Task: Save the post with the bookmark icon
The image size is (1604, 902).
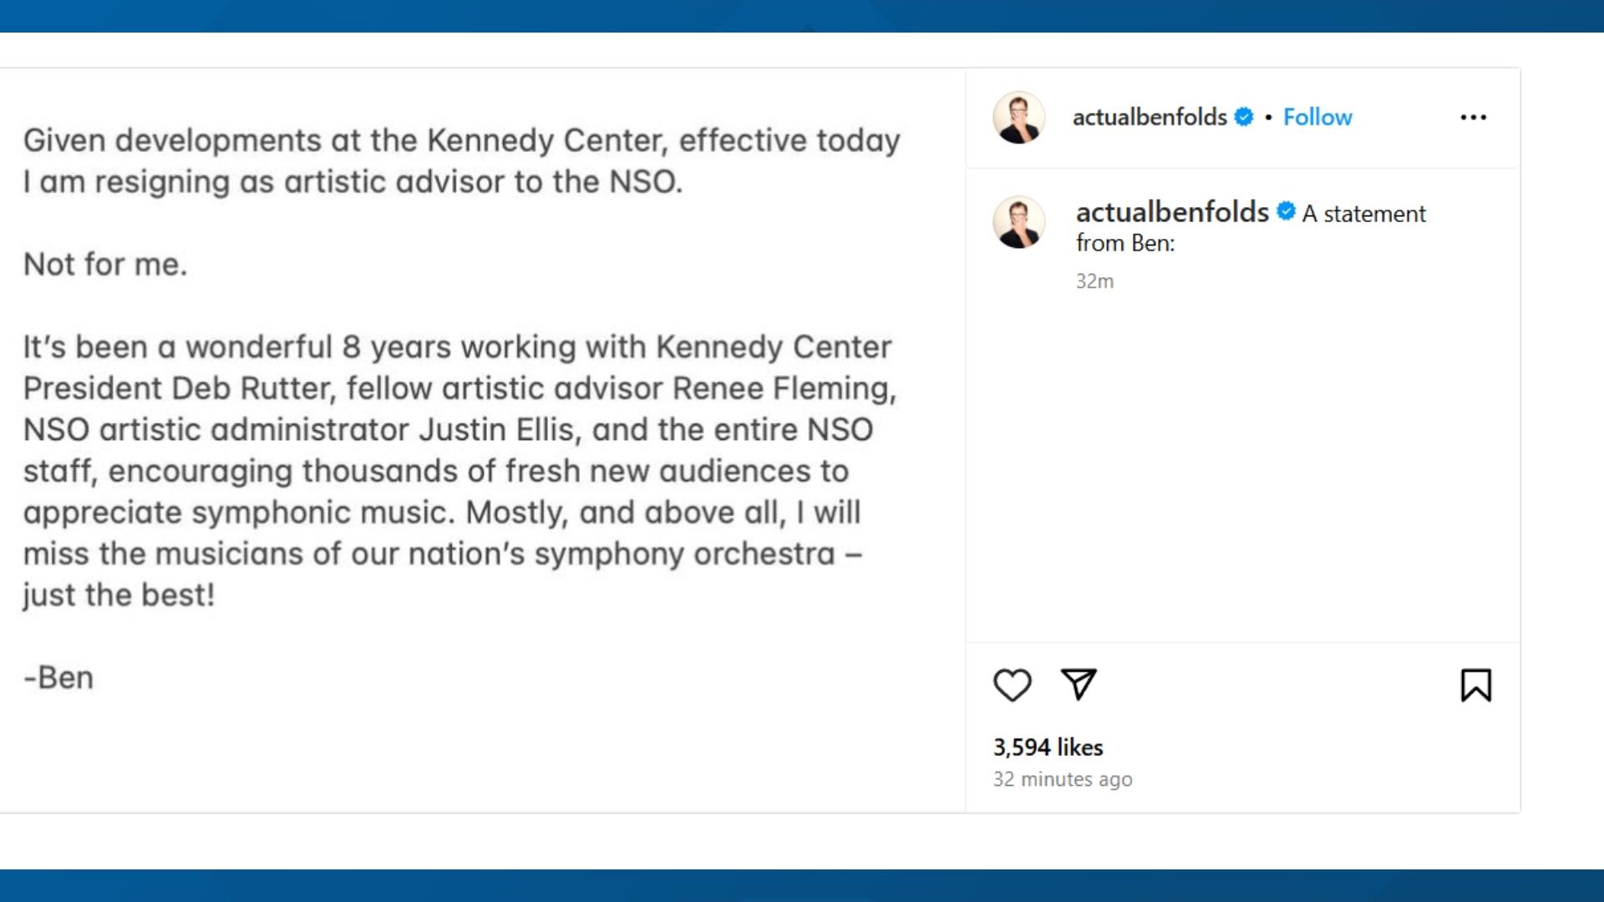Action: point(1476,684)
